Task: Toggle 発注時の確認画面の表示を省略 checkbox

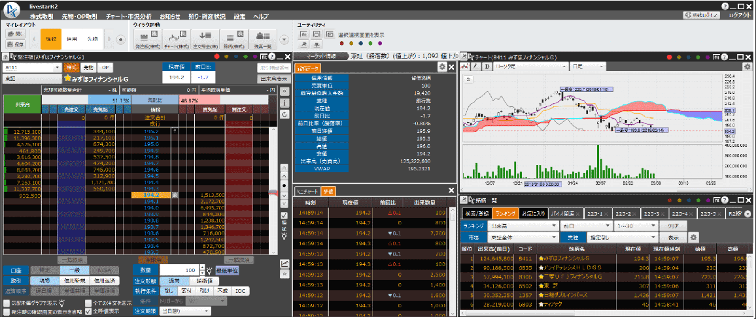Action: pos(7,311)
